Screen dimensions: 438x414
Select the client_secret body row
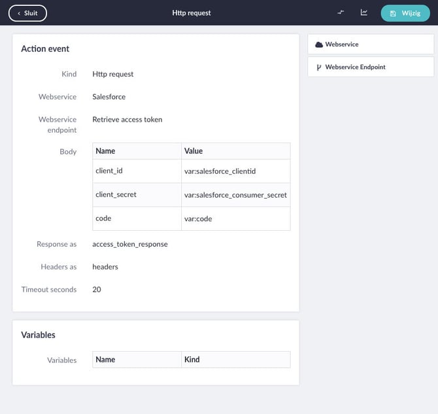(192, 195)
